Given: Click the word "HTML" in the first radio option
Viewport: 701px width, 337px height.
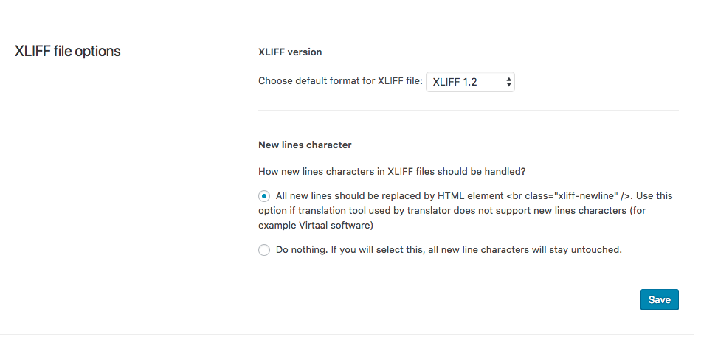Looking at the screenshot, I should coord(450,195).
